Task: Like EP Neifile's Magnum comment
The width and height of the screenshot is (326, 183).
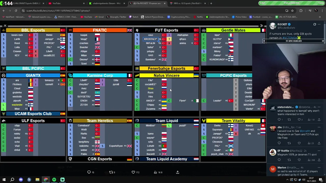Action: pyautogui.click(x=299, y=160)
